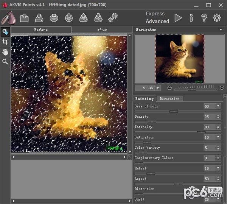
Task: Run processing with the play button
Action: click(x=178, y=17)
